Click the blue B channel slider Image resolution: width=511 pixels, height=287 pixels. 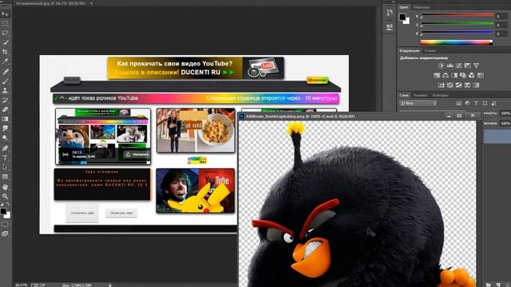click(458, 32)
